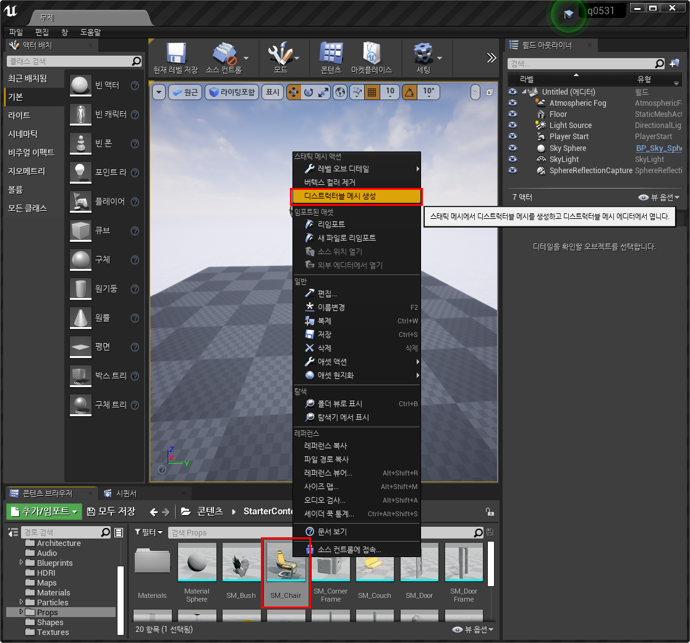The width and height of the screenshot is (690, 643).
Task: Click the class search field
Action: pyautogui.click(x=74, y=61)
